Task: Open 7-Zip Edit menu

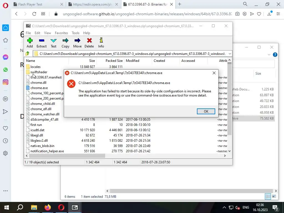Action: [37, 33]
